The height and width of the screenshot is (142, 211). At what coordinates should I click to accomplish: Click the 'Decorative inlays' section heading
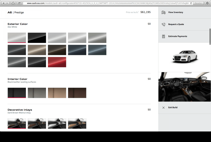(x=20, y=110)
